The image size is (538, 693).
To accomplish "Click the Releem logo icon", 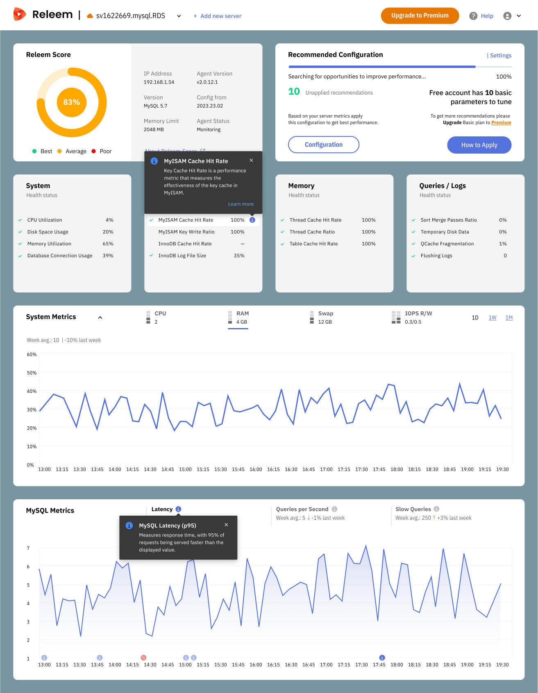I will 20,14.
